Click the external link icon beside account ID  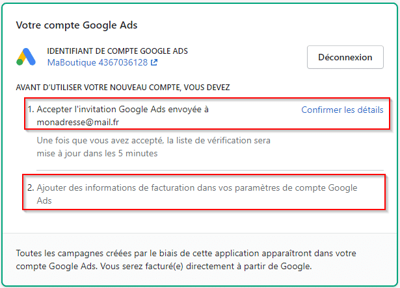pos(154,64)
